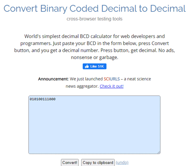Click the a neat science phrase
This screenshot has height=166, width=193.
tap(137, 79)
